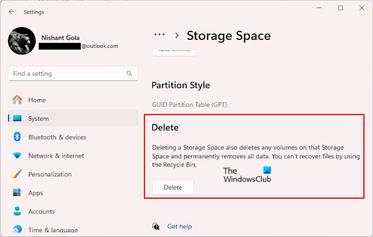The width and height of the screenshot is (373, 237).
Task: Click the Network & internet wifi icon
Action: point(17,156)
